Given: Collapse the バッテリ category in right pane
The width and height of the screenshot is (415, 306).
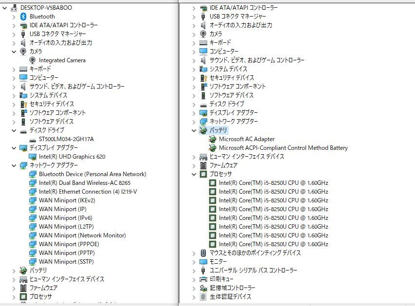Looking at the screenshot, I should point(194,130).
